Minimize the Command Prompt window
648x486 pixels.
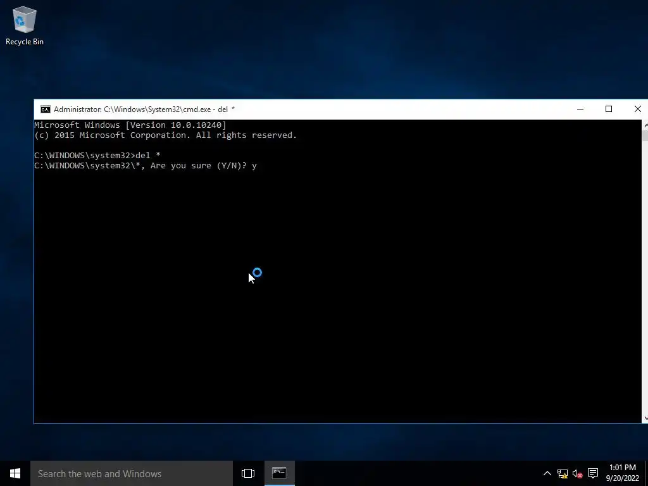tap(580, 109)
